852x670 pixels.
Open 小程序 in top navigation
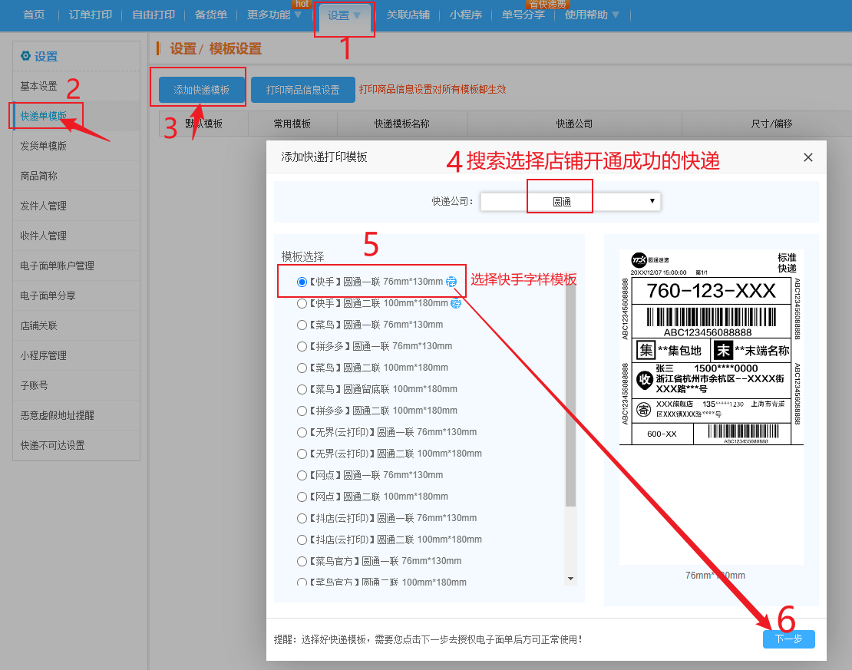(466, 15)
